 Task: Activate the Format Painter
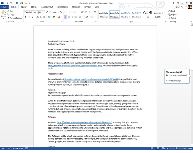15,18
